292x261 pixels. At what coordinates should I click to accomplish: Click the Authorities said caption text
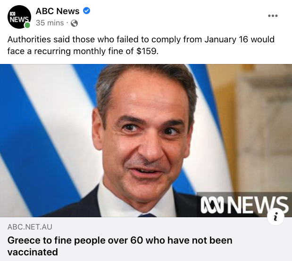pos(141,45)
